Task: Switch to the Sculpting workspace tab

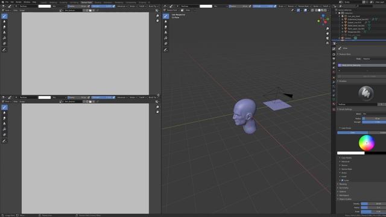Action: tap(63, 2)
